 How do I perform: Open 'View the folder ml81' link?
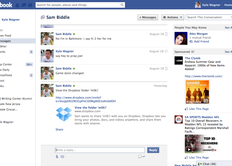click(x=90, y=108)
